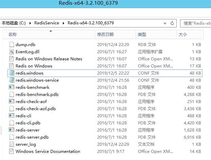The width and height of the screenshot is (211, 160).
Task: Select the redis.windows-service conf file
Action: [x=37, y=80]
